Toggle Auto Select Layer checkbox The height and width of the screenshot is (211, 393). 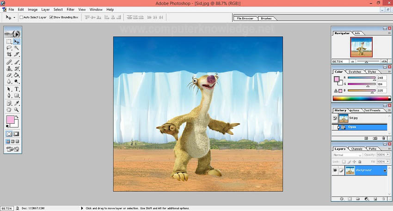tap(21, 17)
